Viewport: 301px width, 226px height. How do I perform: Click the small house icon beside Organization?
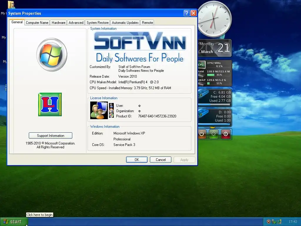pos(111,111)
